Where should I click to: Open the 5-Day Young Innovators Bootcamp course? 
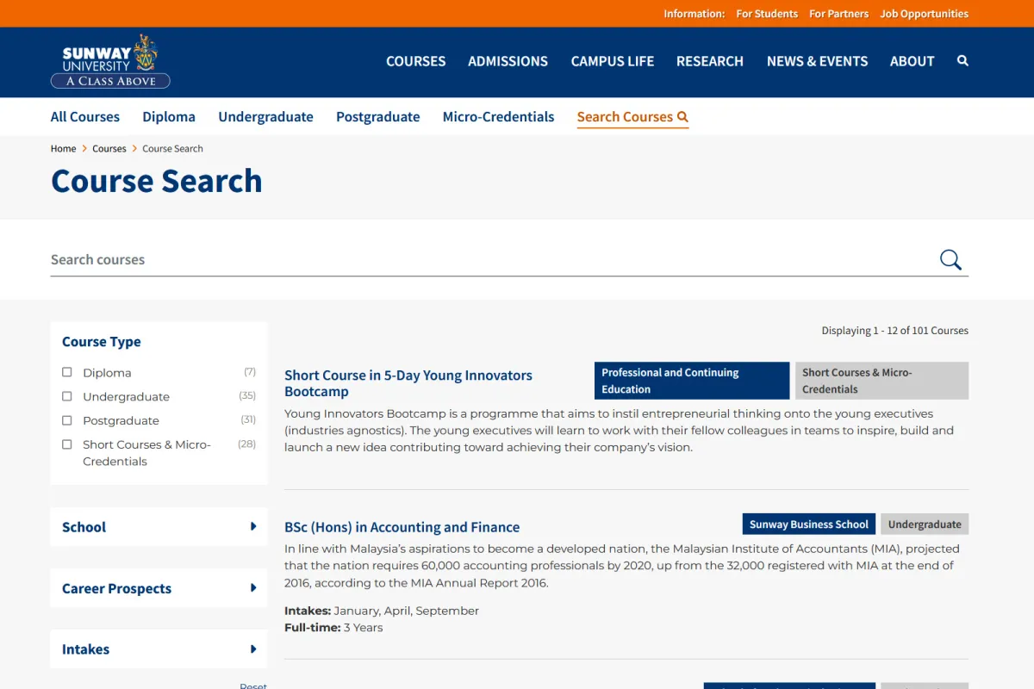[x=408, y=383]
